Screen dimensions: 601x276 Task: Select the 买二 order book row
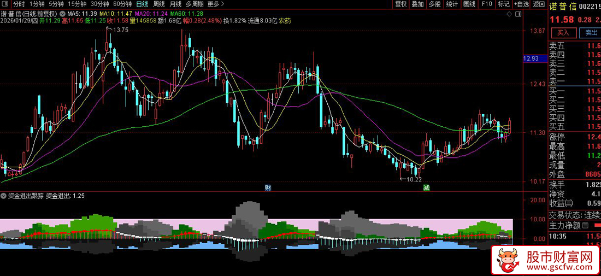[575, 100]
